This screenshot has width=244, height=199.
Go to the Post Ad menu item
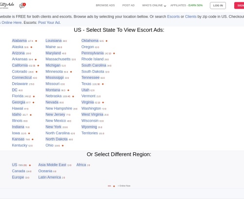click(128, 5)
